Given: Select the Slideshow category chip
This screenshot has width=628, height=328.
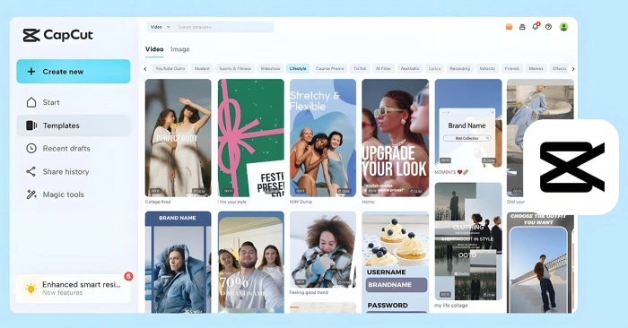Looking at the screenshot, I should coord(270,69).
